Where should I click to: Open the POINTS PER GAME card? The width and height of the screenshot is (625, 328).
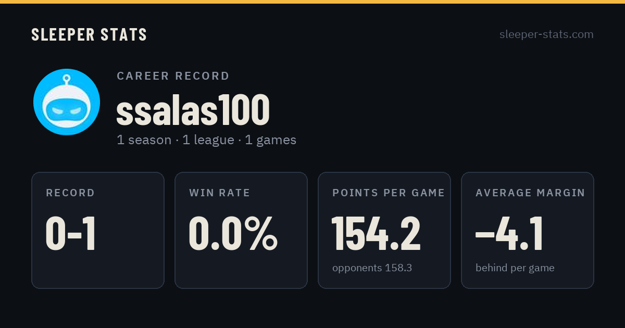pos(384,230)
